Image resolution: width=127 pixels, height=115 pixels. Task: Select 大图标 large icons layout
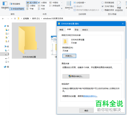(42, 3)
